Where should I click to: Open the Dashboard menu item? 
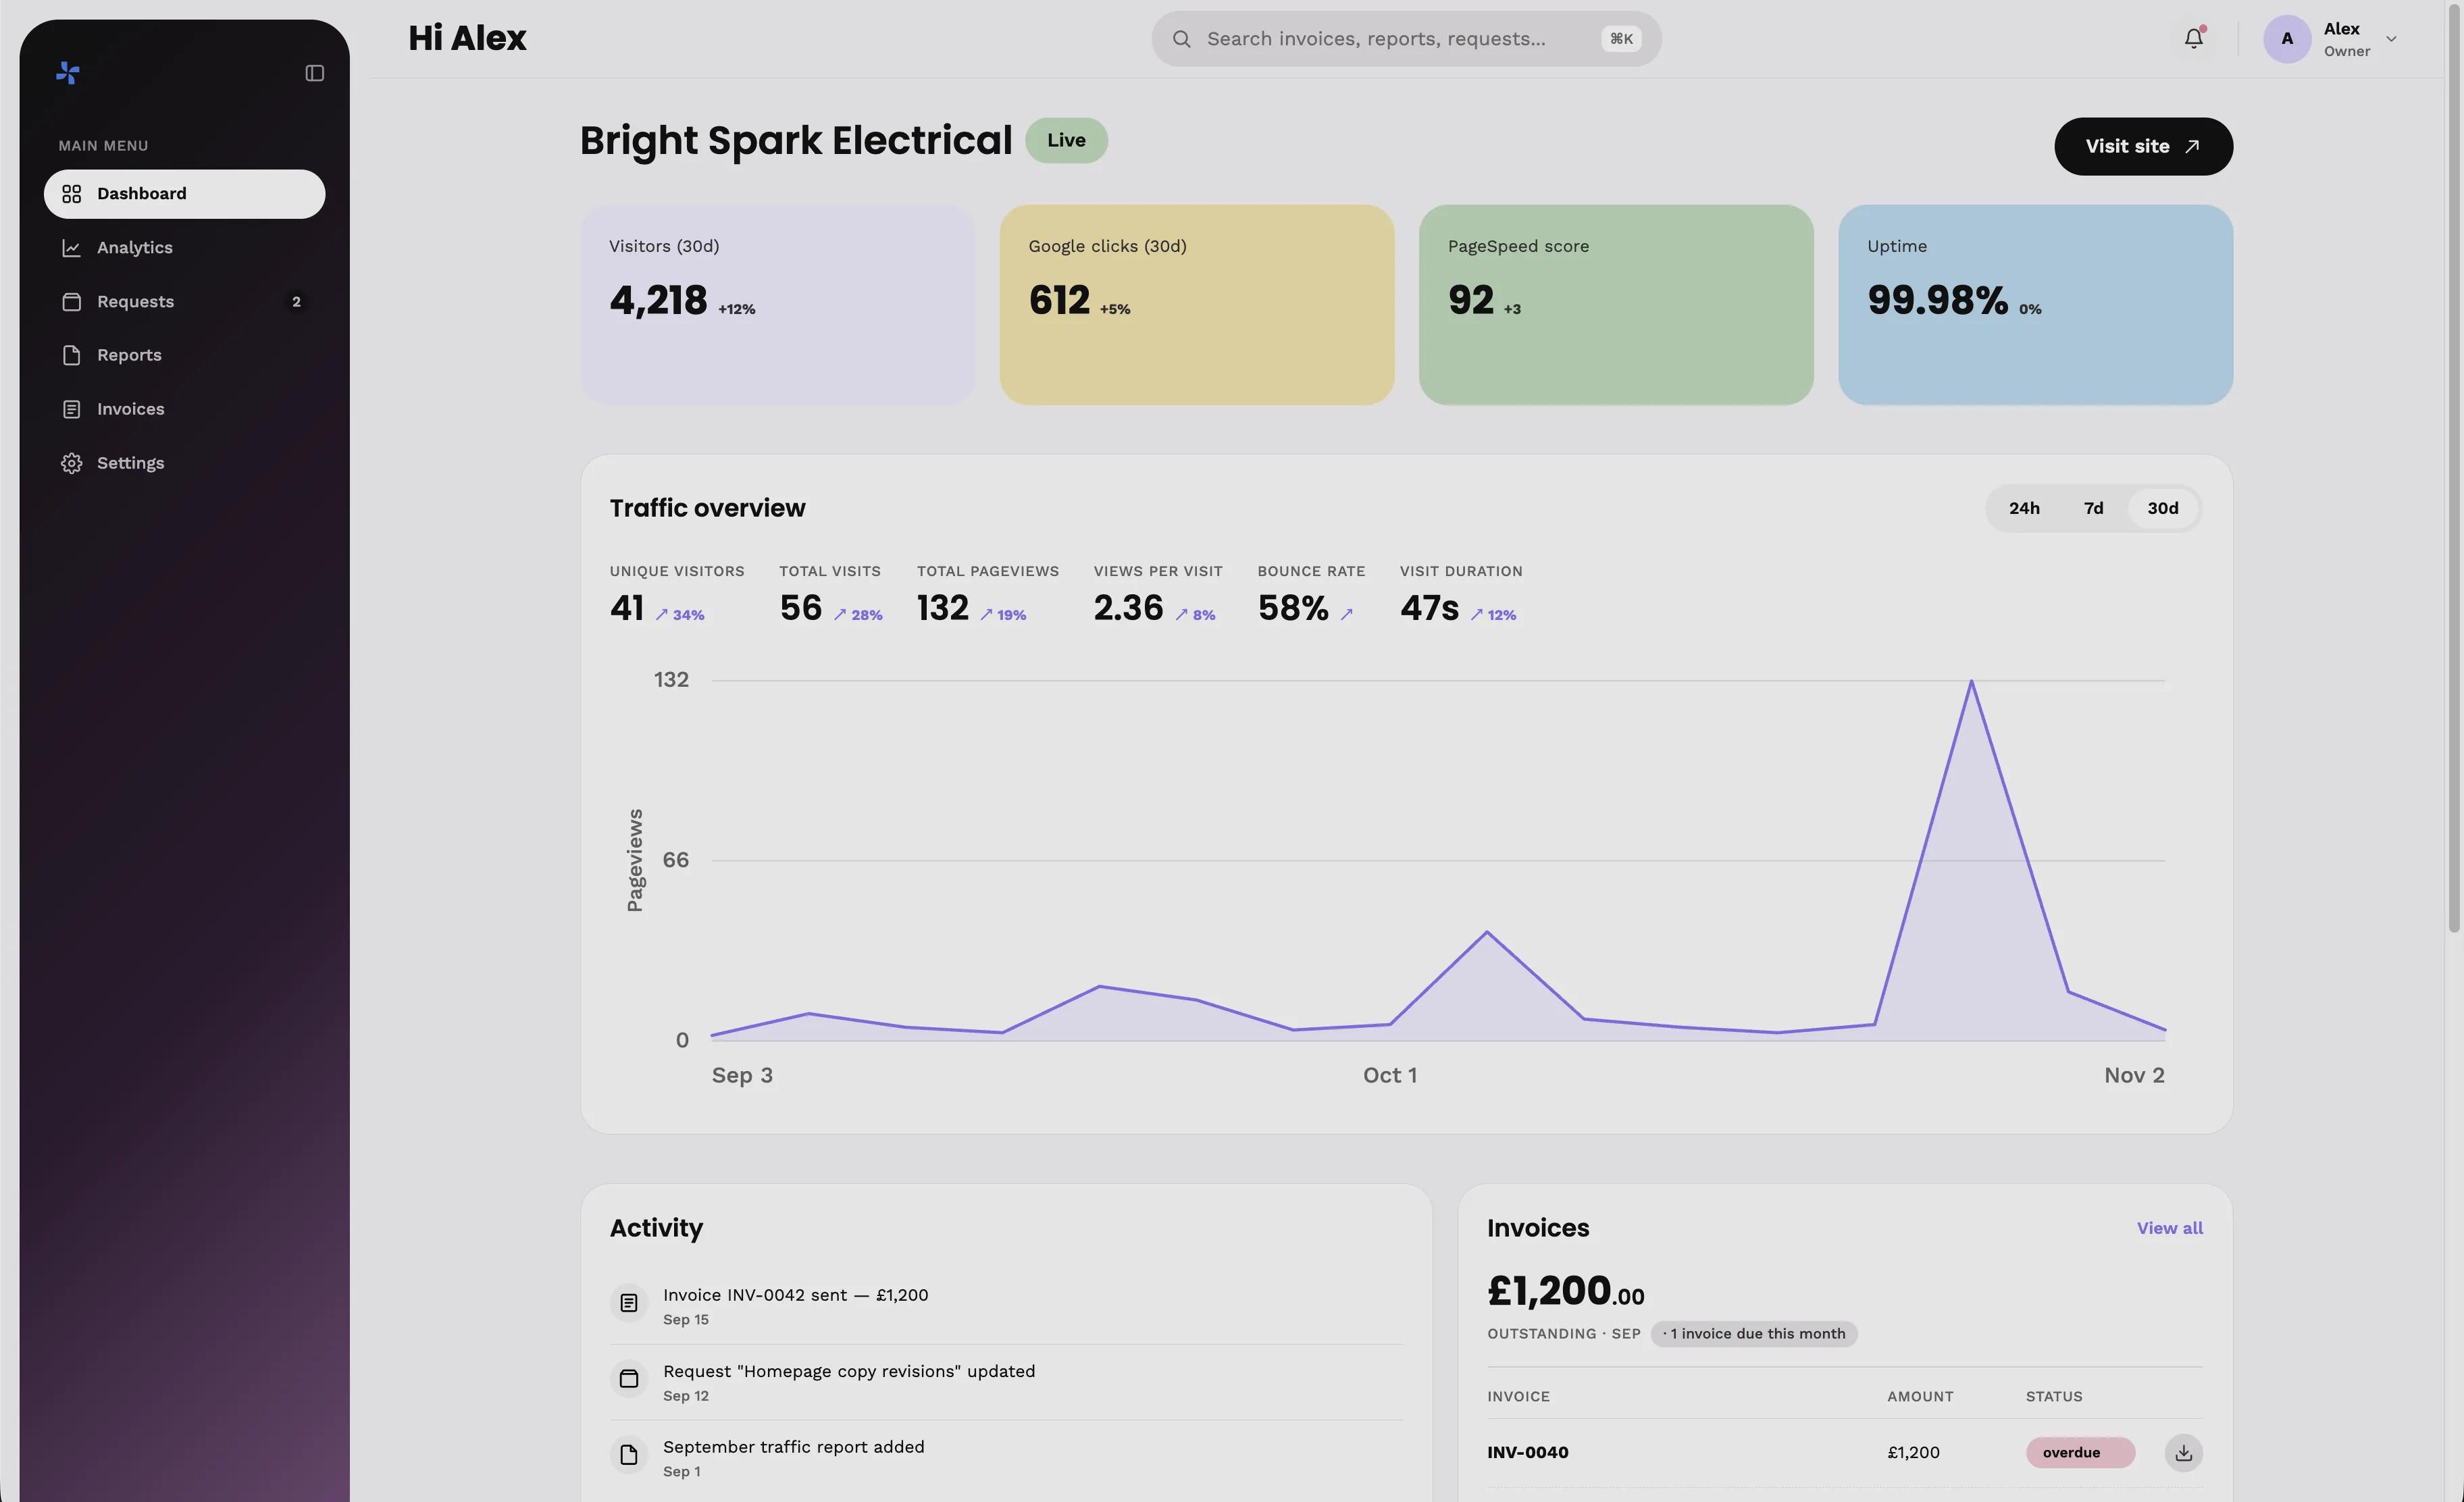(x=184, y=194)
